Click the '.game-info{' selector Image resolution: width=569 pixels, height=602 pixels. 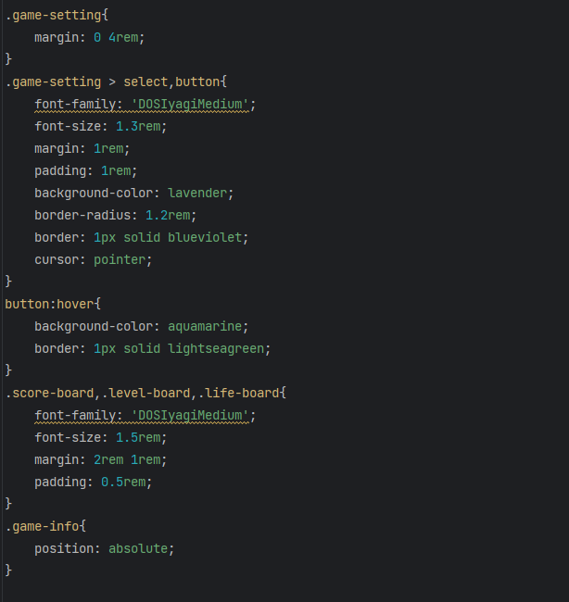click(x=45, y=526)
